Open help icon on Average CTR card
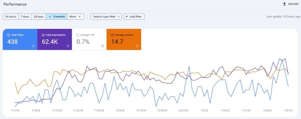Image resolution: width=301 pixels, height=119 pixels. (x=102, y=46)
